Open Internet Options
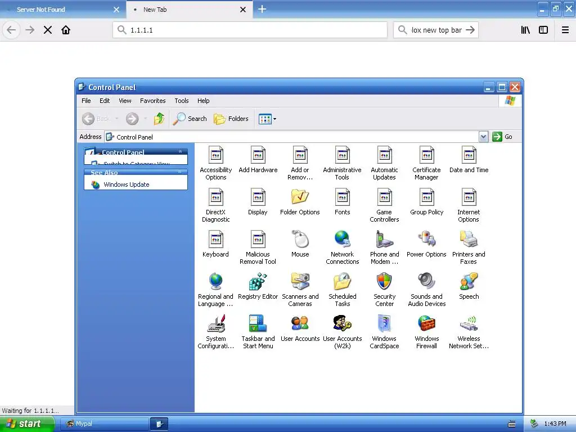The height and width of the screenshot is (432, 576). 469,205
